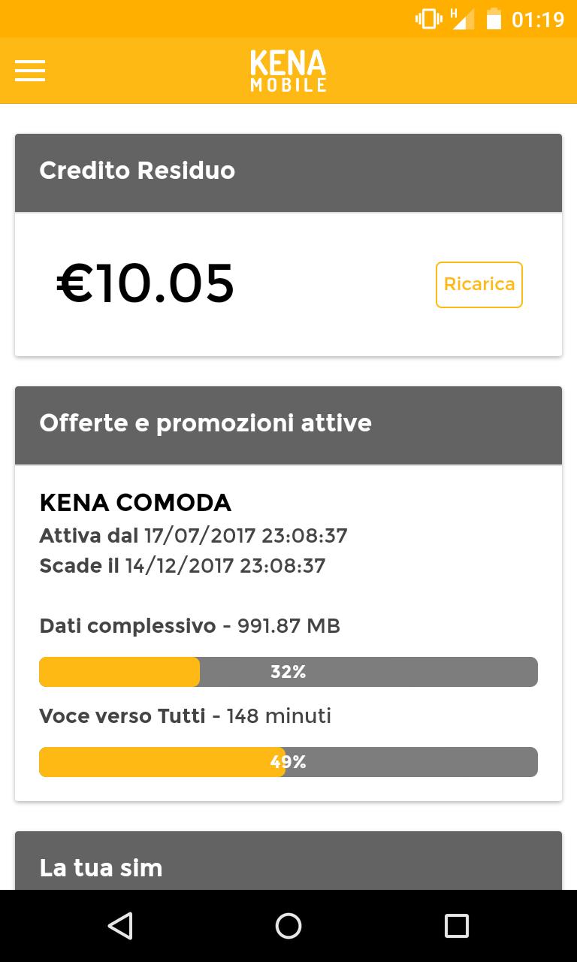Tap the €10.05 credit balance

(146, 284)
